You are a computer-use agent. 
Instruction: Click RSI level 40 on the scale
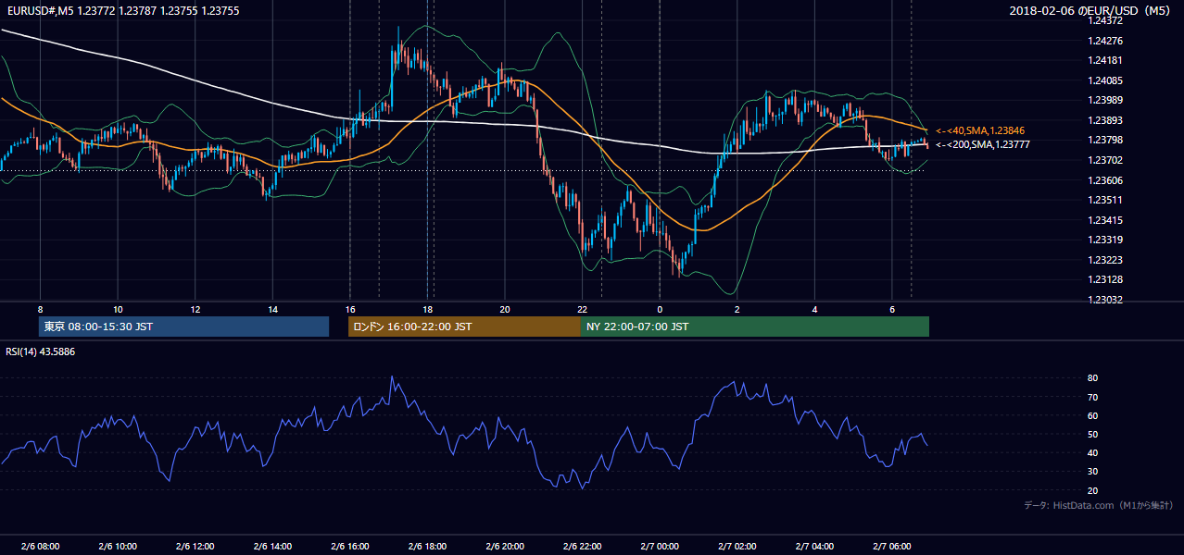1092,452
